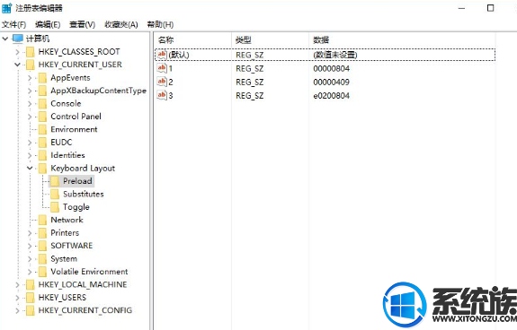
Task: Expand the HKEY_CLASSES_ROOT key
Action: coord(17,52)
